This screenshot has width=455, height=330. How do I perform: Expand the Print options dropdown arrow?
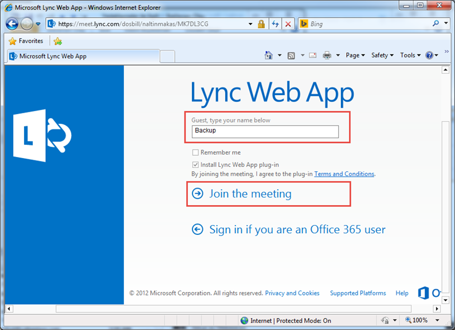(338, 55)
